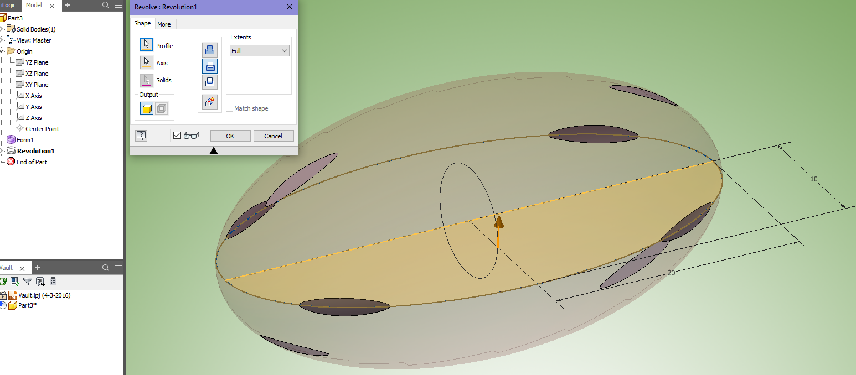Toggle the preview glasses option

pos(188,135)
